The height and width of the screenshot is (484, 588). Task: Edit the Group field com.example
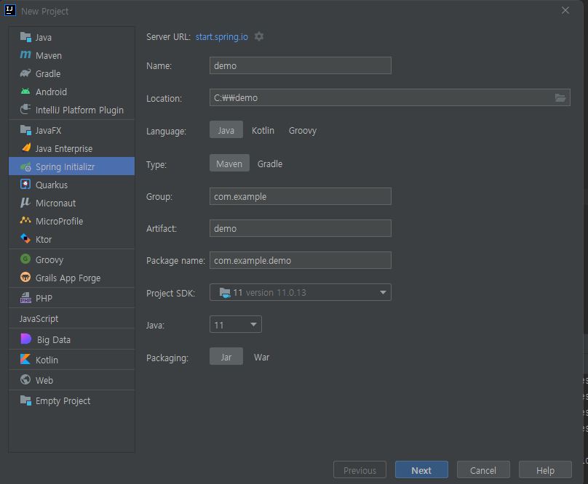301,196
